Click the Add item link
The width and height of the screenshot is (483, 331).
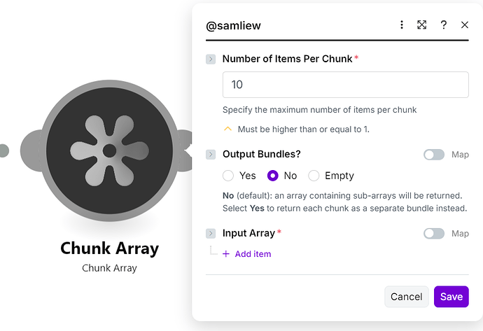tap(253, 254)
